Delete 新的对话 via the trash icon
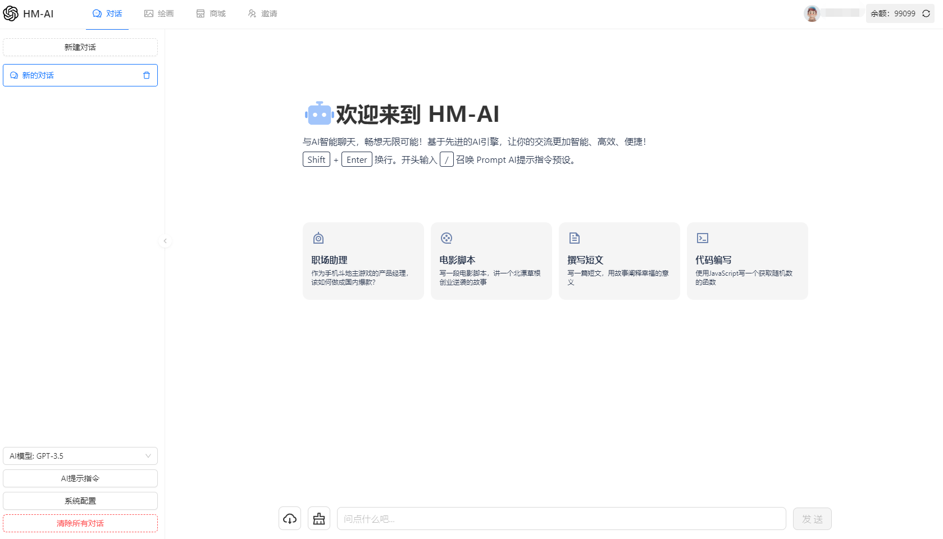943x539 pixels. pyautogui.click(x=147, y=75)
